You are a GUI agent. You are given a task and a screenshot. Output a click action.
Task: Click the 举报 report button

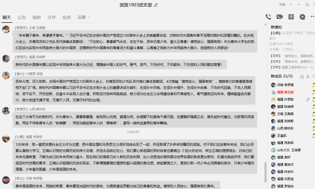coord(282,5)
